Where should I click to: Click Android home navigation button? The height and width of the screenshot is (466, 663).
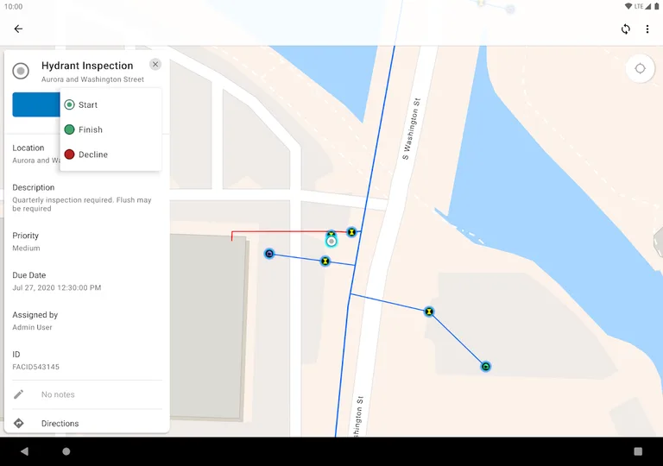click(x=66, y=451)
